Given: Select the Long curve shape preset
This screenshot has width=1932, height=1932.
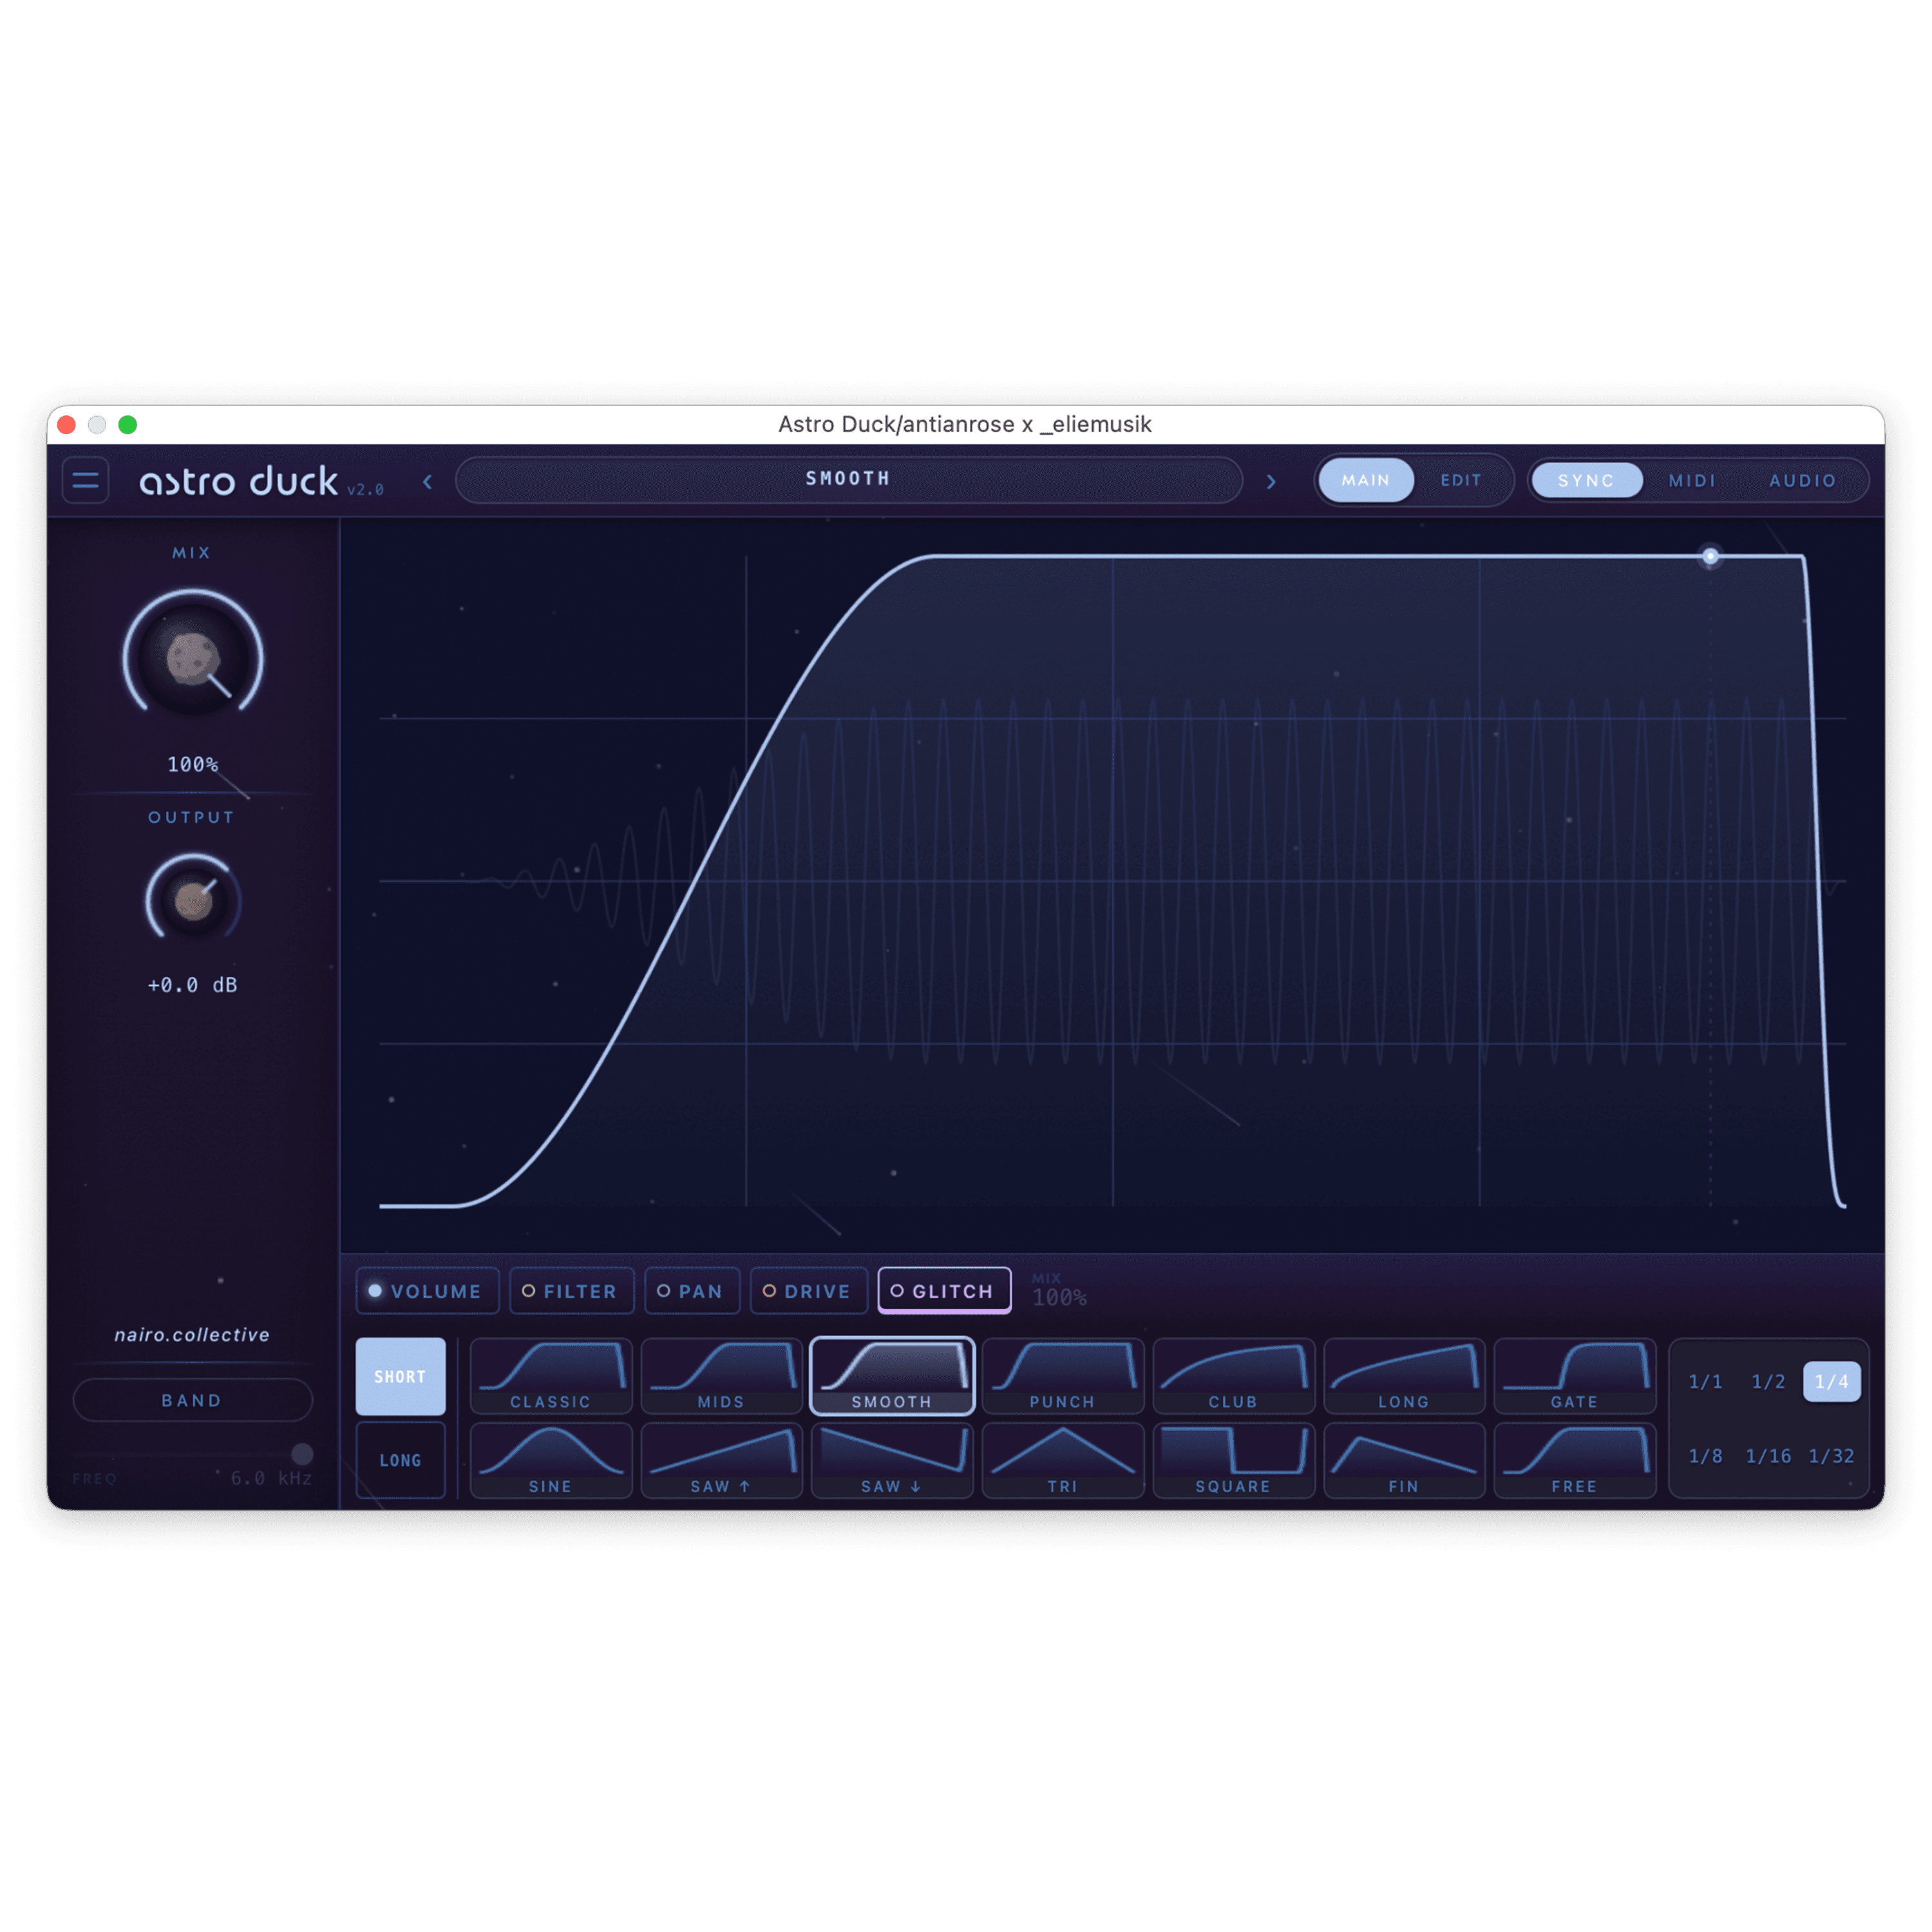Looking at the screenshot, I should tap(1404, 1376).
